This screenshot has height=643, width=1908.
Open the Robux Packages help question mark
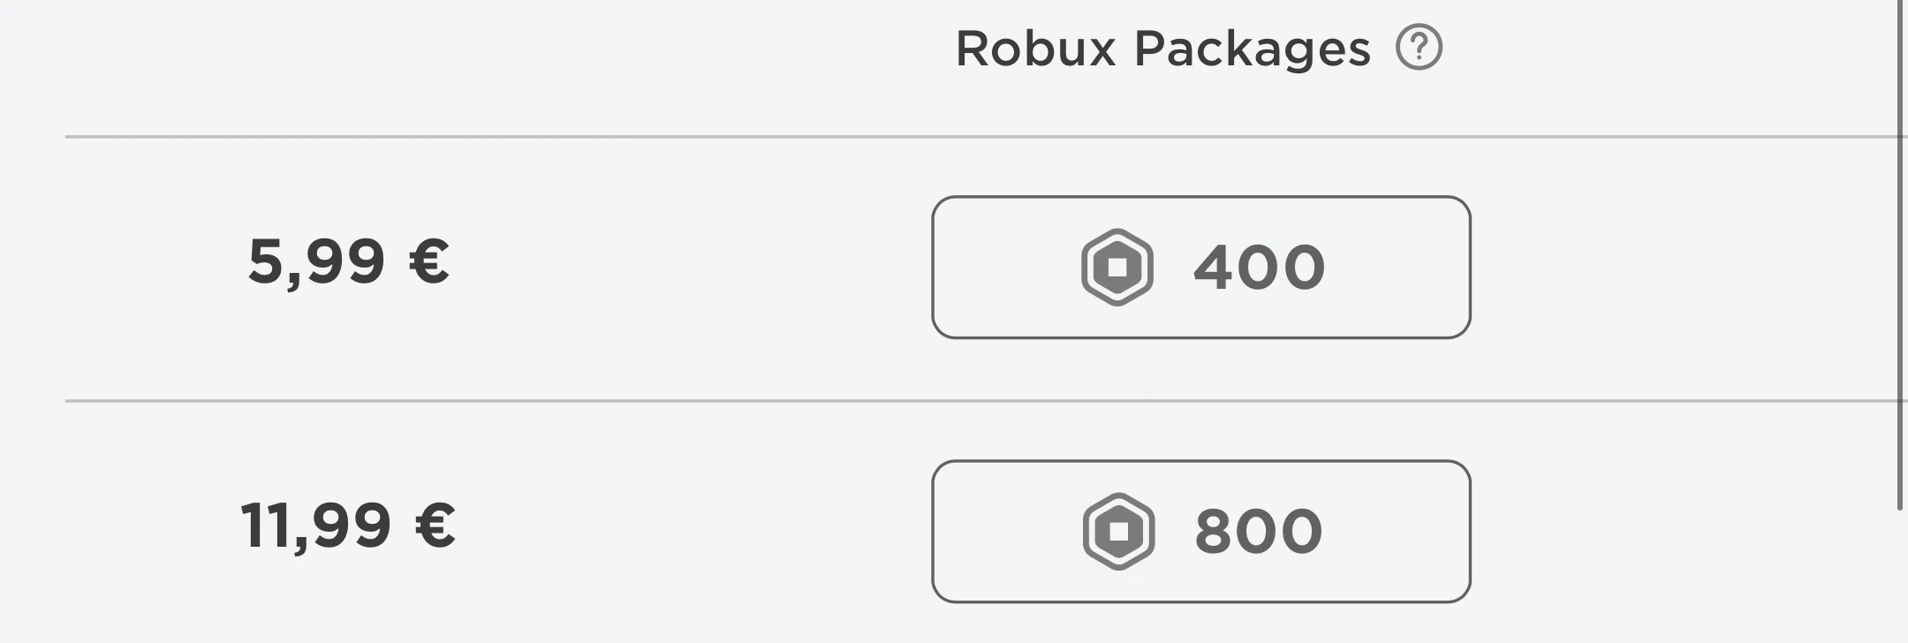(x=1419, y=48)
